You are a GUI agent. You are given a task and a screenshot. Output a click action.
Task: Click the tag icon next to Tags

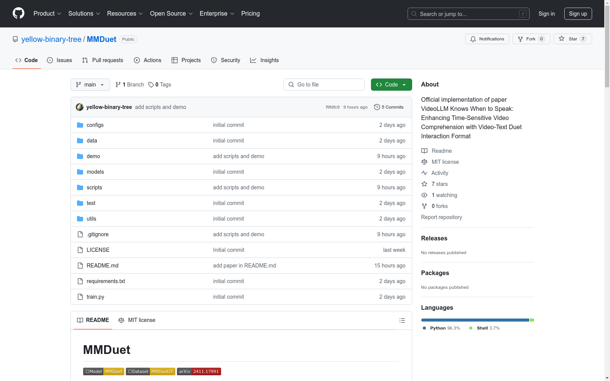click(x=151, y=85)
